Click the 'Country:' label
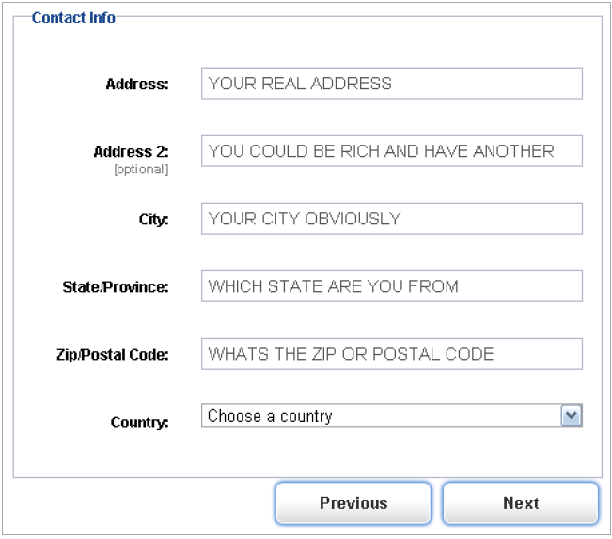 tap(139, 423)
